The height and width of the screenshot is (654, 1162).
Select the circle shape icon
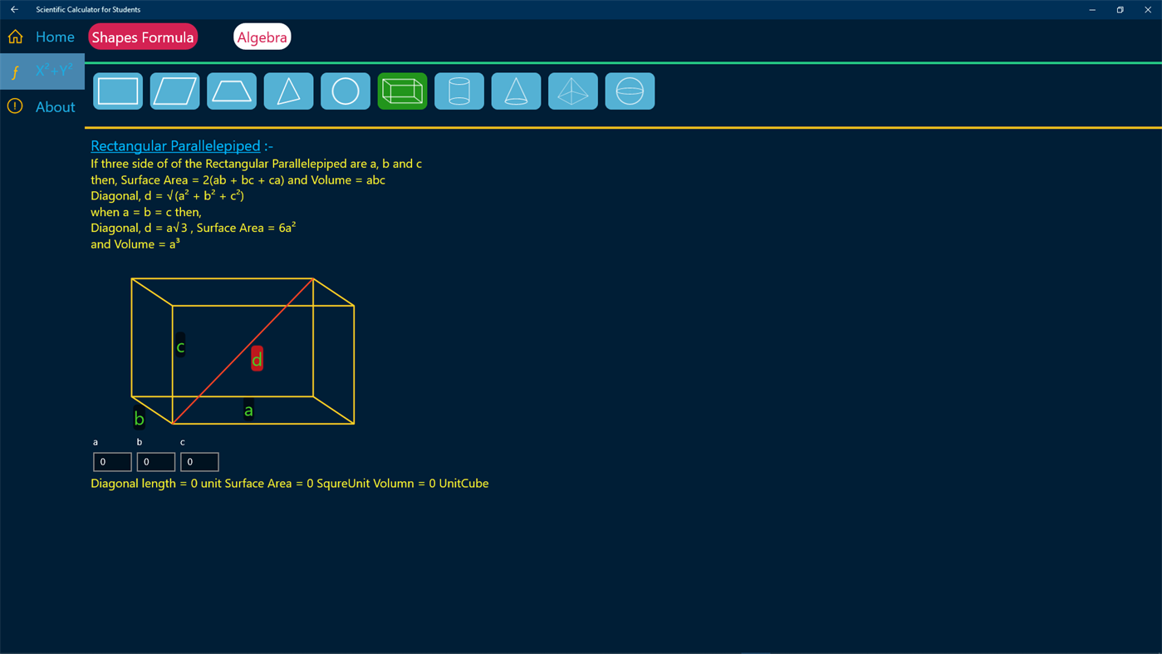click(x=345, y=90)
